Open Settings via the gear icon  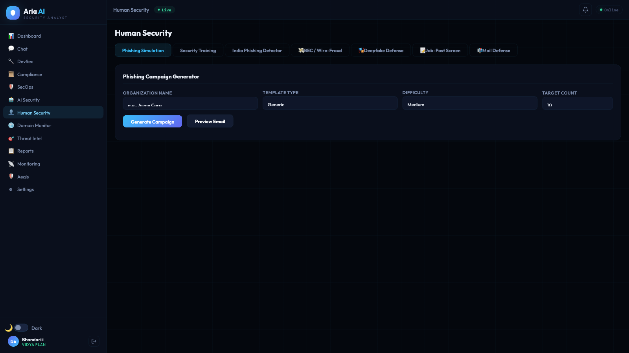pos(11,189)
